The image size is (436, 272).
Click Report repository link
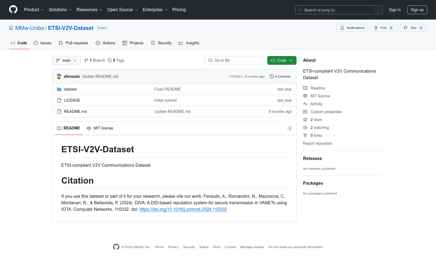click(x=318, y=143)
